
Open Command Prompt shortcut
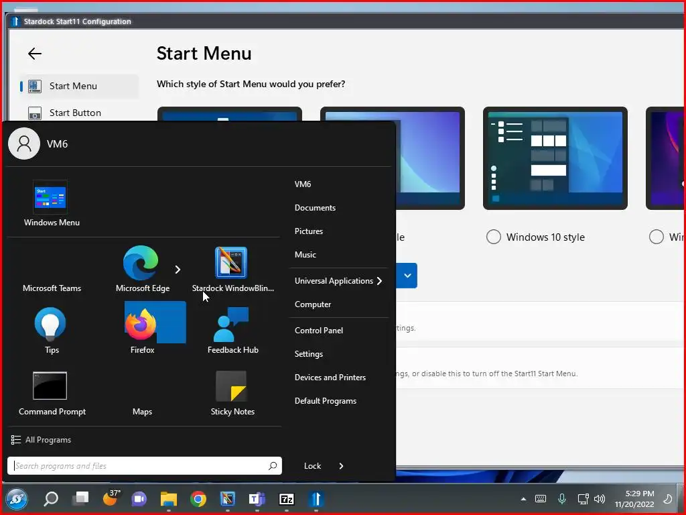[x=52, y=392]
